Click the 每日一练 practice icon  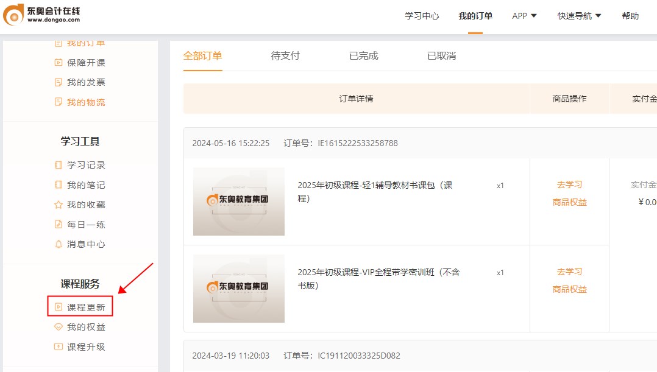coord(59,225)
